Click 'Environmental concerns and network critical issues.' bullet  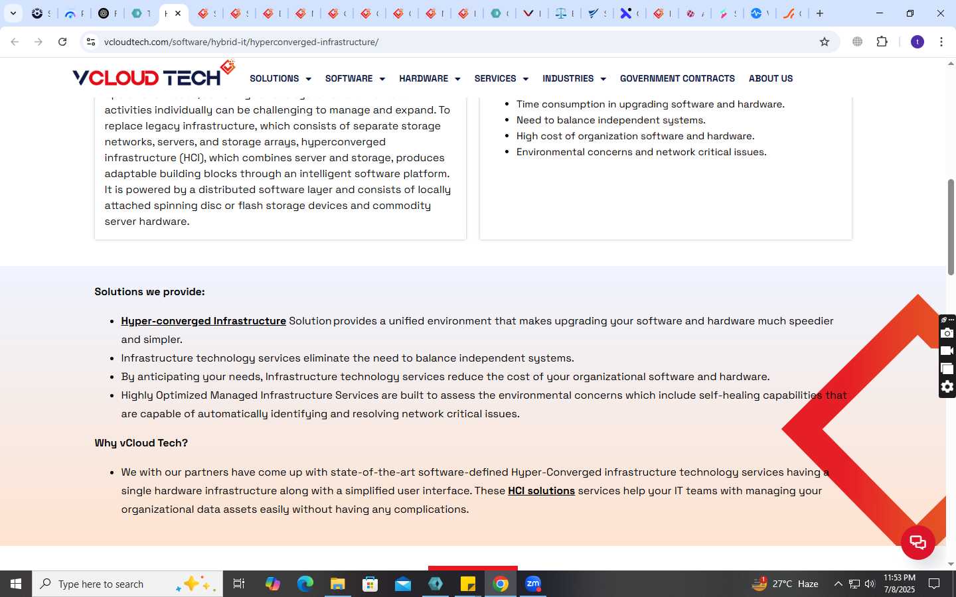[x=641, y=152]
